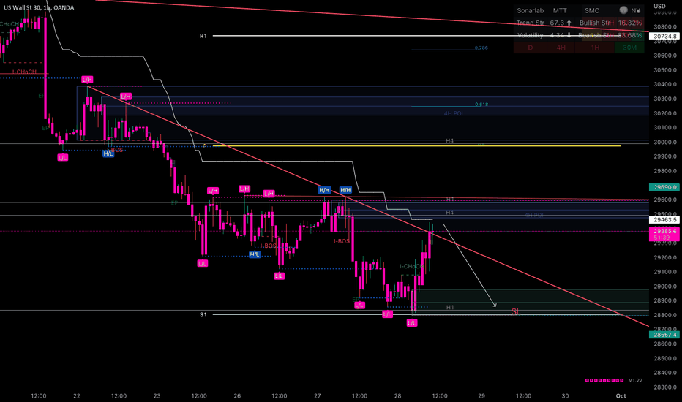Click the 29800.0 price axis label

pos(665,171)
